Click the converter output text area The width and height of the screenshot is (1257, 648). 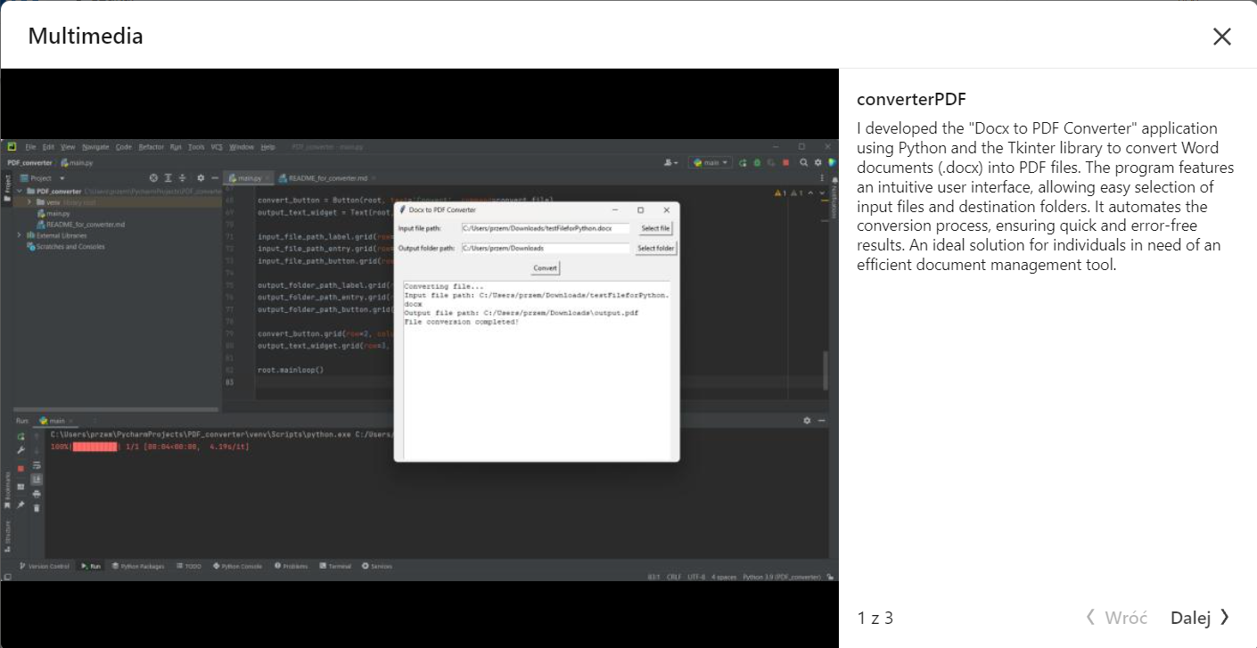537,370
